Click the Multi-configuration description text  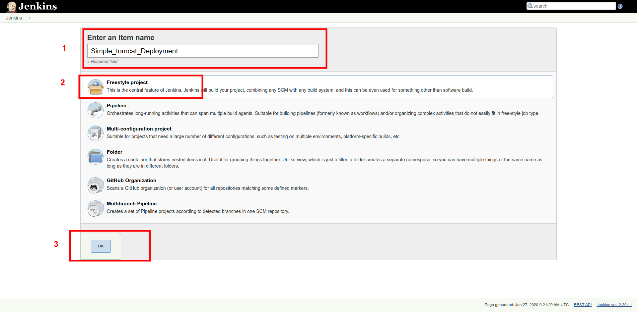click(x=253, y=136)
